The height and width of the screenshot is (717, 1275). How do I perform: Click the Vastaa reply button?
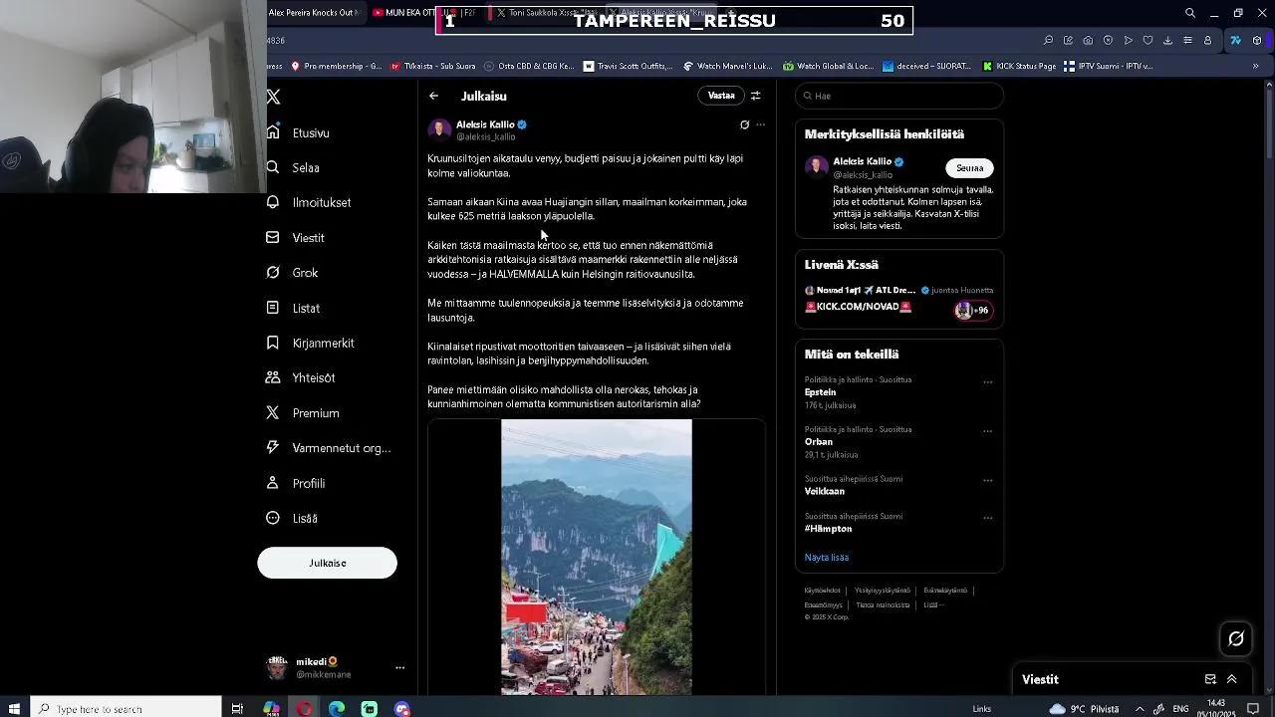pos(721,96)
